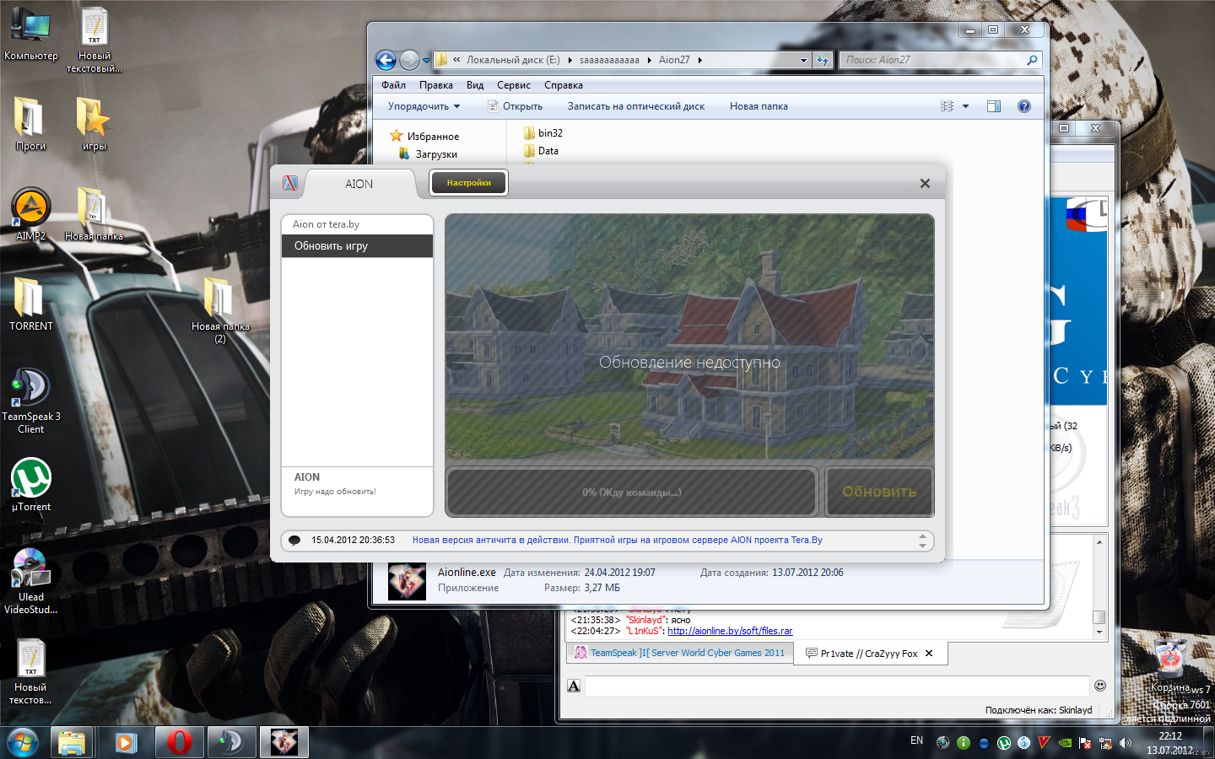
Task: Click the Aionline.exe icon in details pane
Action: coord(407,581)
